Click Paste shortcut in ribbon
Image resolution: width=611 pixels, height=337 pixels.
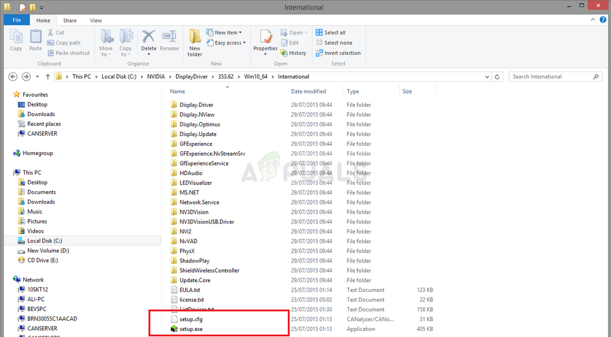(68, 53)
